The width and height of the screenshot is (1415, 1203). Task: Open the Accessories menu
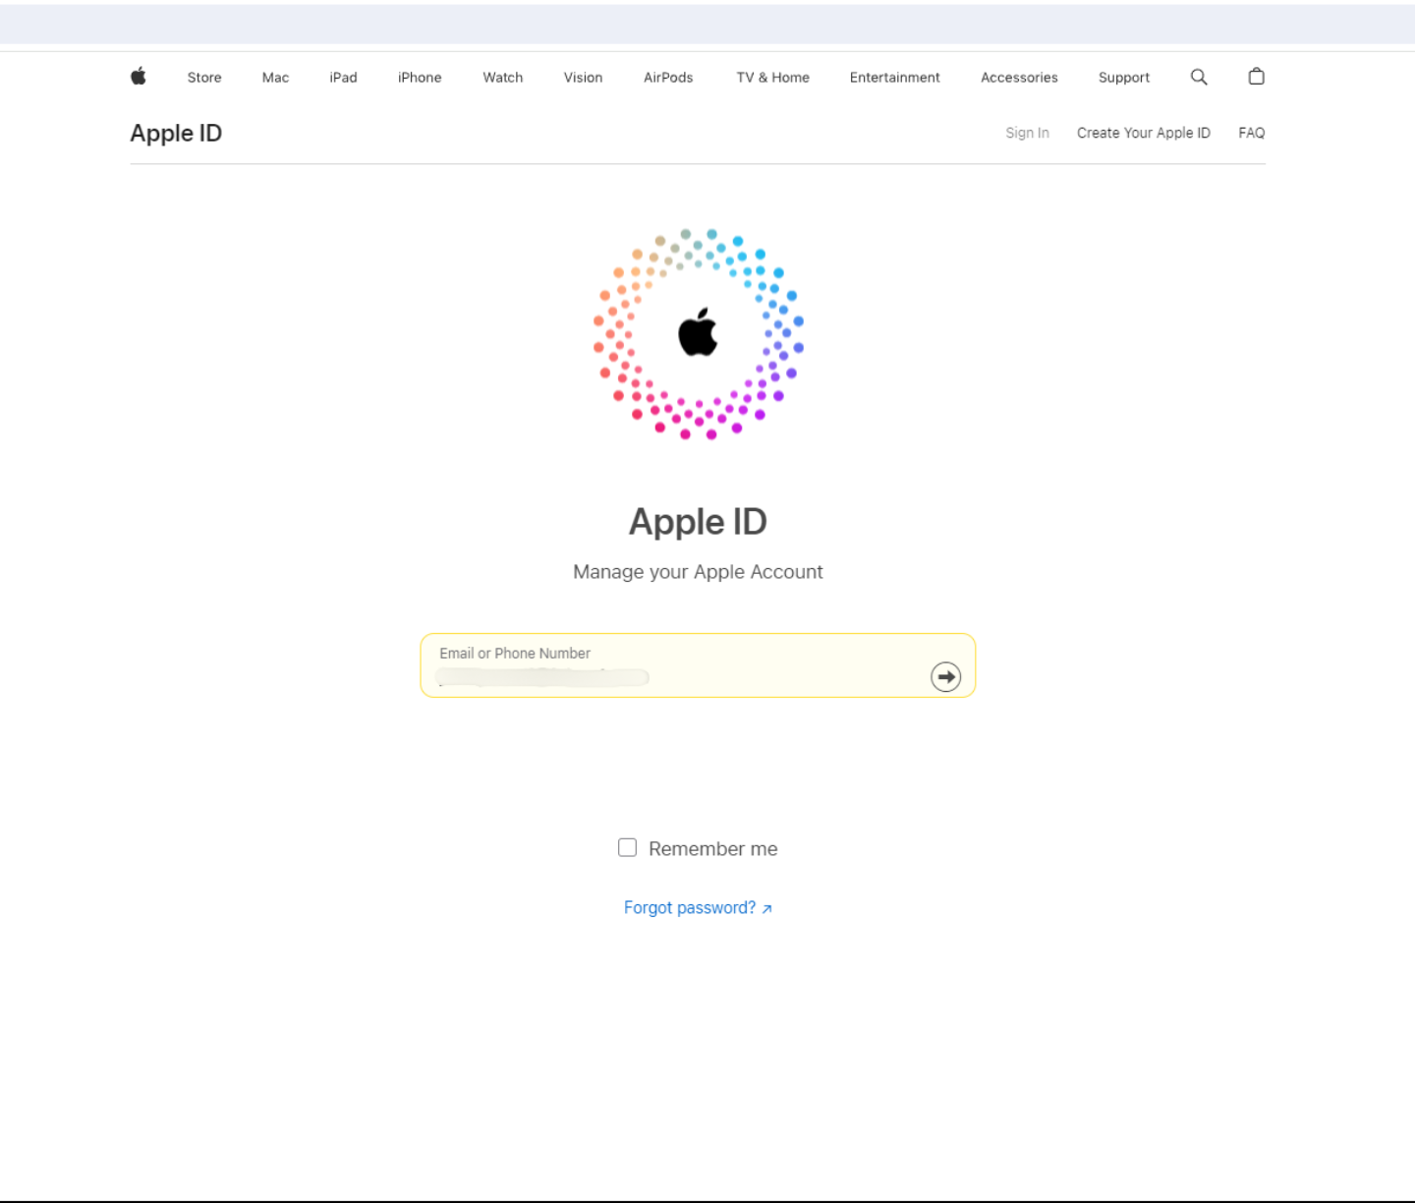pos(1019,78)
